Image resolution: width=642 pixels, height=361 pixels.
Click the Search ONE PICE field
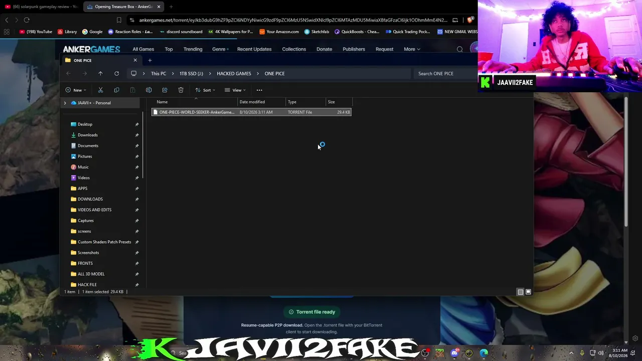coord(446,74)
